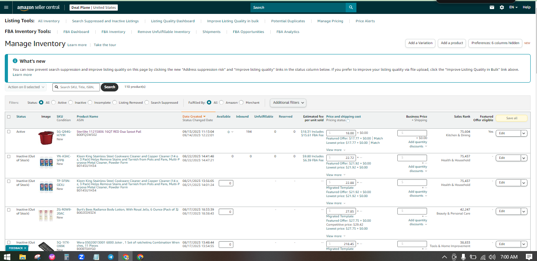Select the Status All radio button

pyautogui.click(x=41, y=102)
